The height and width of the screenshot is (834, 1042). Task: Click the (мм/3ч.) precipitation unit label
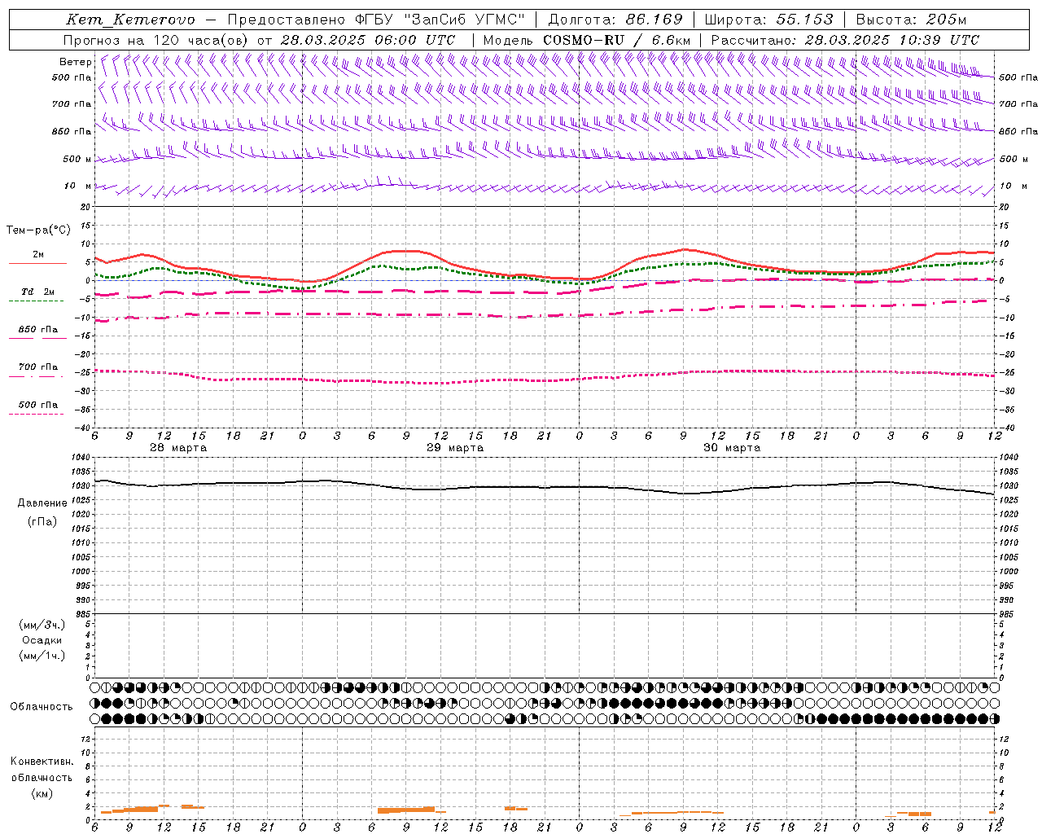[x=42, y=625]
